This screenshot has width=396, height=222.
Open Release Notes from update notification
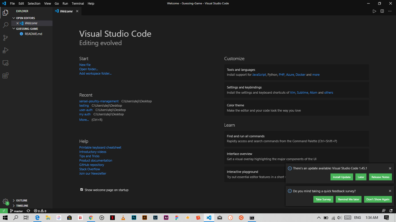tap(380, 177)
